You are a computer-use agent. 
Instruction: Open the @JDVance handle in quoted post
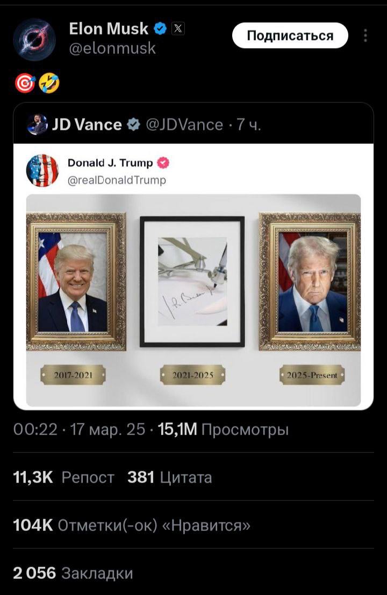184,125
